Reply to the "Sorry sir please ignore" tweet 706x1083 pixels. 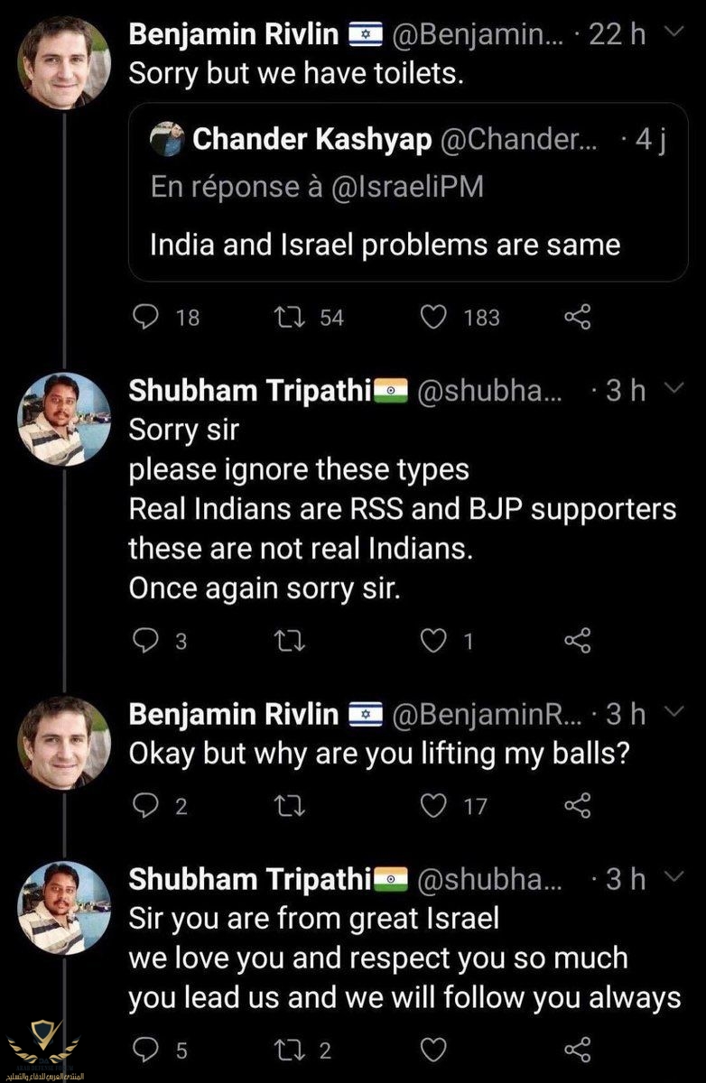pyautogui.click(x=145, y=641)
